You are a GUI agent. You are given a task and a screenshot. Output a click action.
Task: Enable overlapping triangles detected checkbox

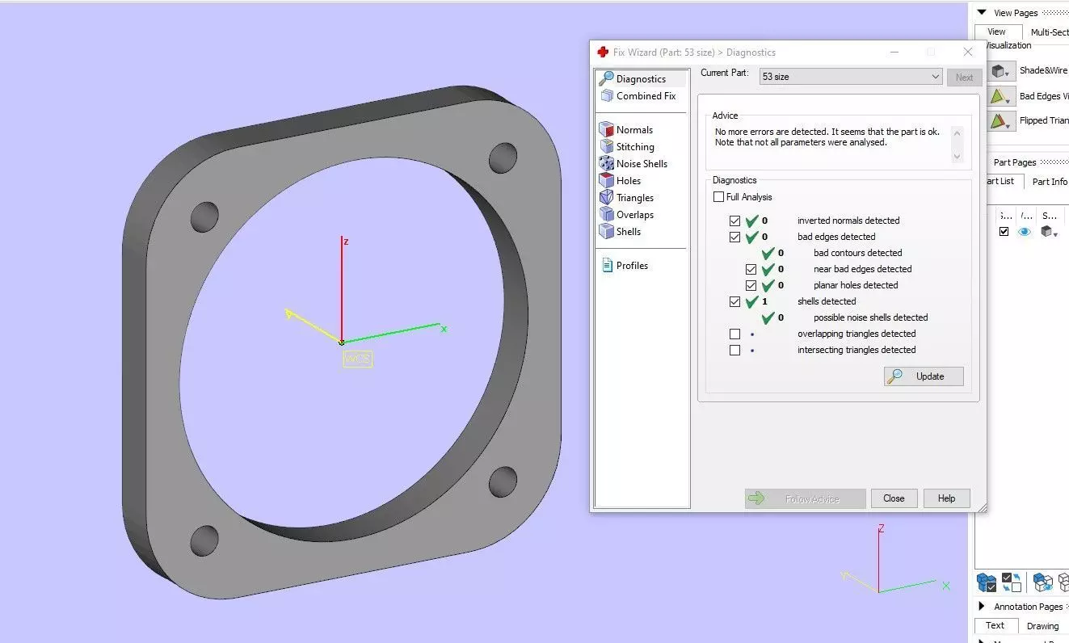click(x=734, y=334)
